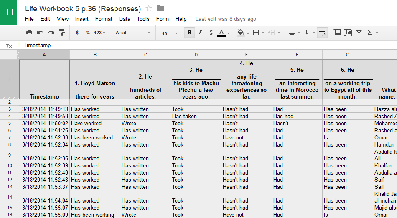Insert a comment using toolbar icon
This screenshot has height=218, width=397.
click(x=337, y=33)
